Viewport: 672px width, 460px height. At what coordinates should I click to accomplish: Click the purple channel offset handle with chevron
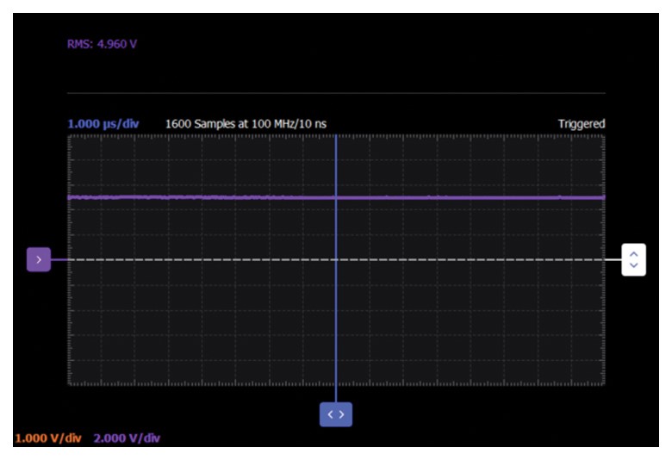click(39, 259)
